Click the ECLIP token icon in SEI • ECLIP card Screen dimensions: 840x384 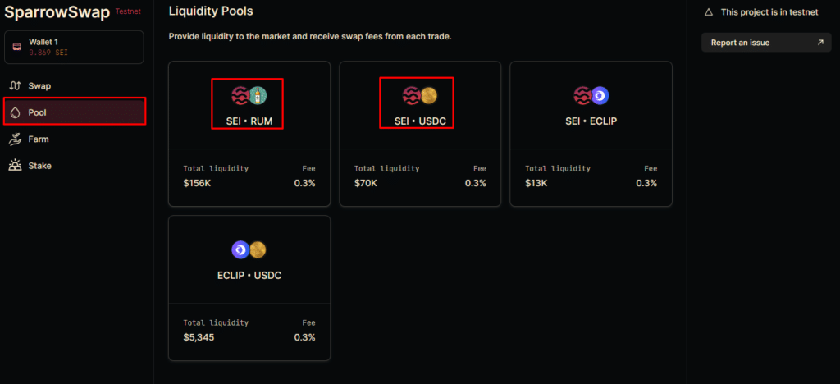(600, 96)
